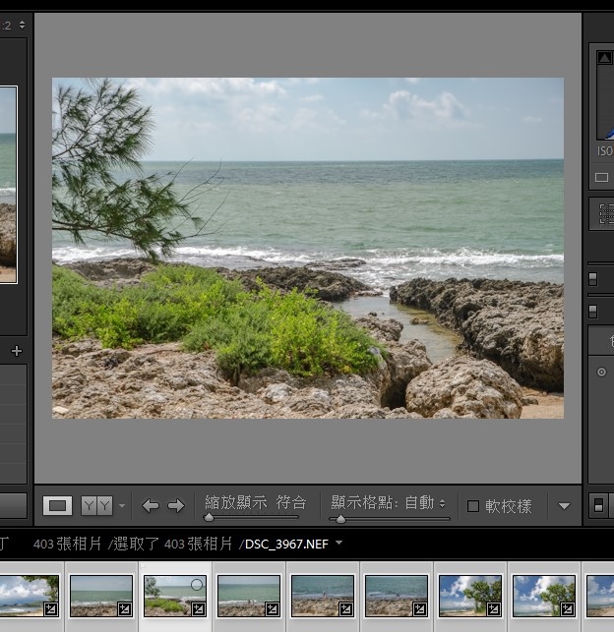
Task: Switch to before/after YY view
Action: click(x=96, y=505)
